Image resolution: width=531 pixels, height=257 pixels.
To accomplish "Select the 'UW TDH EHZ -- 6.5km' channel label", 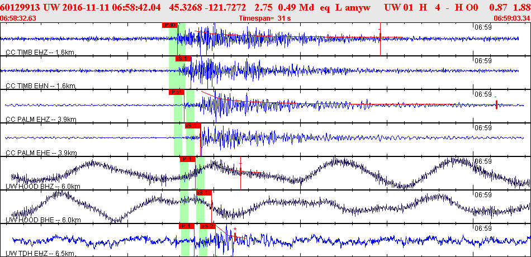I will 40,254.
